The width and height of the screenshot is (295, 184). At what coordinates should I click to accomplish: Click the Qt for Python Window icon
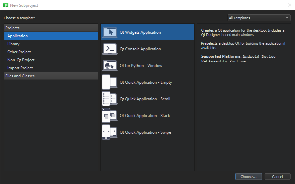point(109,66)
